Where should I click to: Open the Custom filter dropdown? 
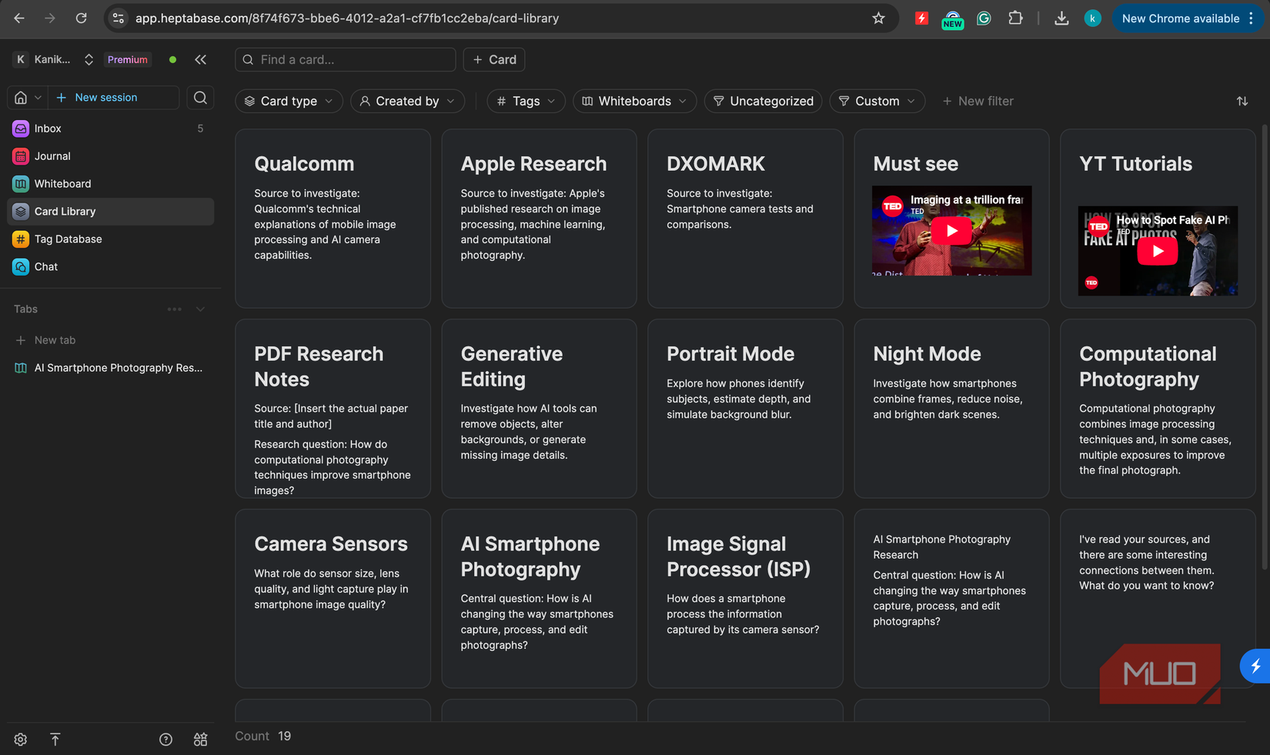coord(877,101)
